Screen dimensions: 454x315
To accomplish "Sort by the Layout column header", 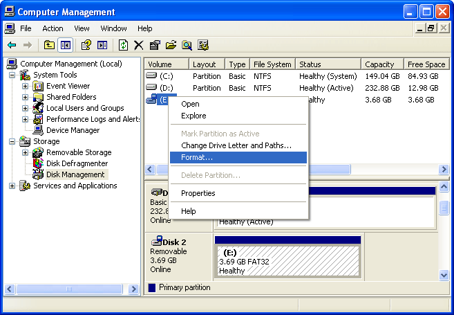I will 207,64.
